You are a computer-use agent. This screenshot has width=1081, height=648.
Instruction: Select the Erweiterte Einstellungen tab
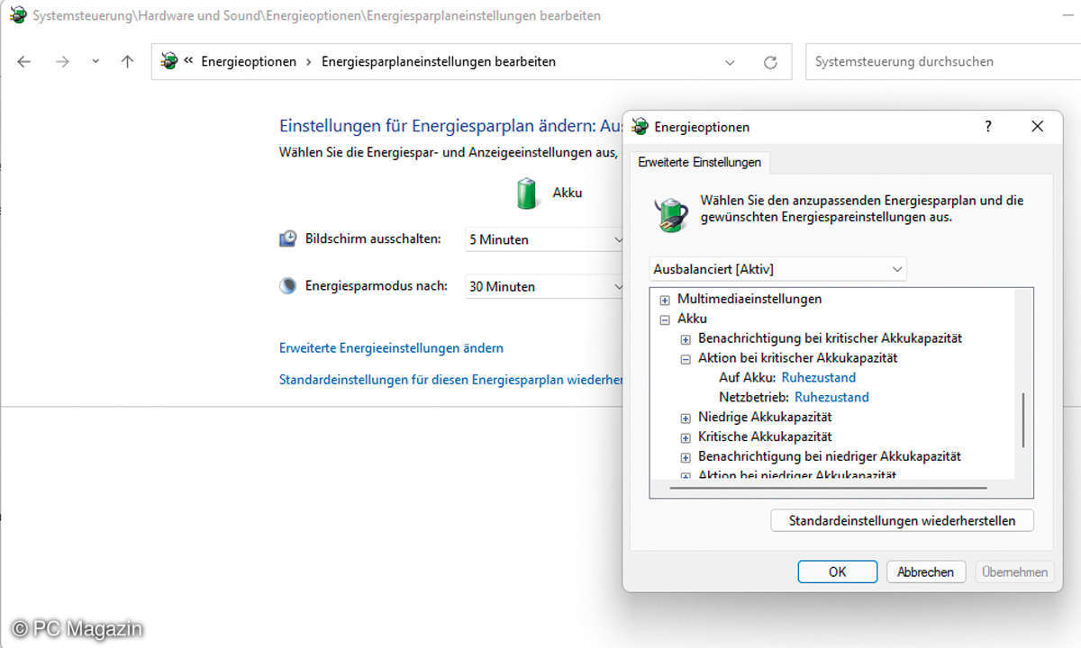pyautogui.click(x=699, y=162)
